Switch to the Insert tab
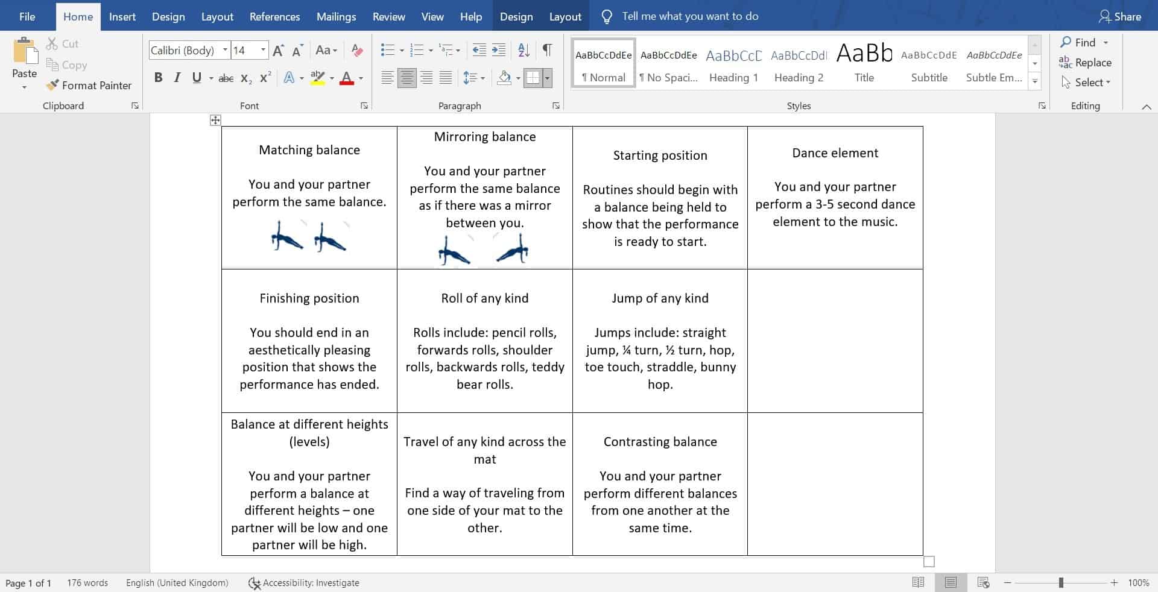 pyautogui.click(x=122, y=16)
